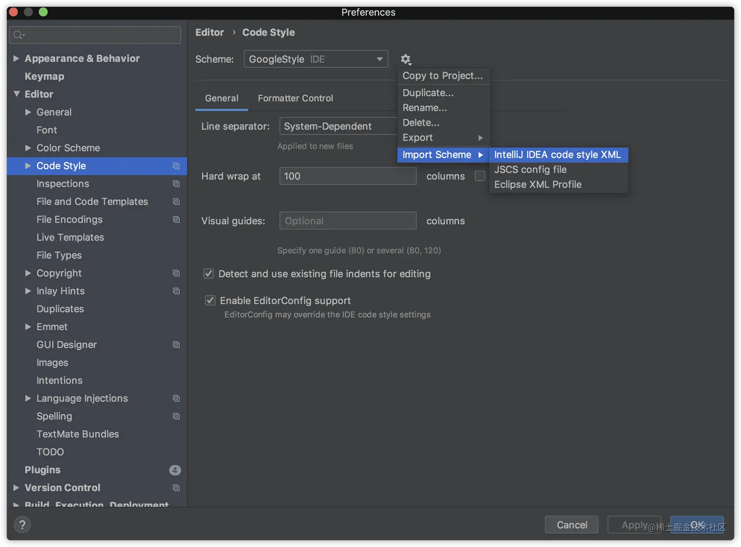
Task: Toggle the checkbox after Hard wrap columns
Action: (x=480, y=176)
